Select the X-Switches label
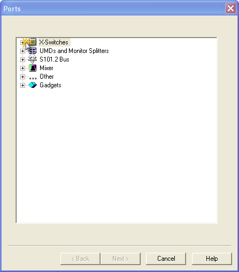Viewport: 239px width, 272px height. (x=54, y=42)
